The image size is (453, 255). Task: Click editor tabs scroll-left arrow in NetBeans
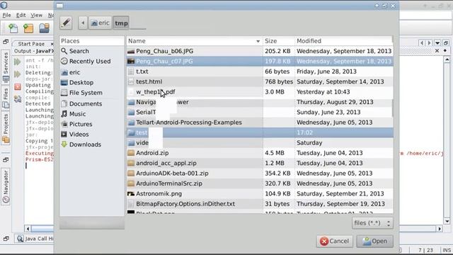[x=422, y=43]
